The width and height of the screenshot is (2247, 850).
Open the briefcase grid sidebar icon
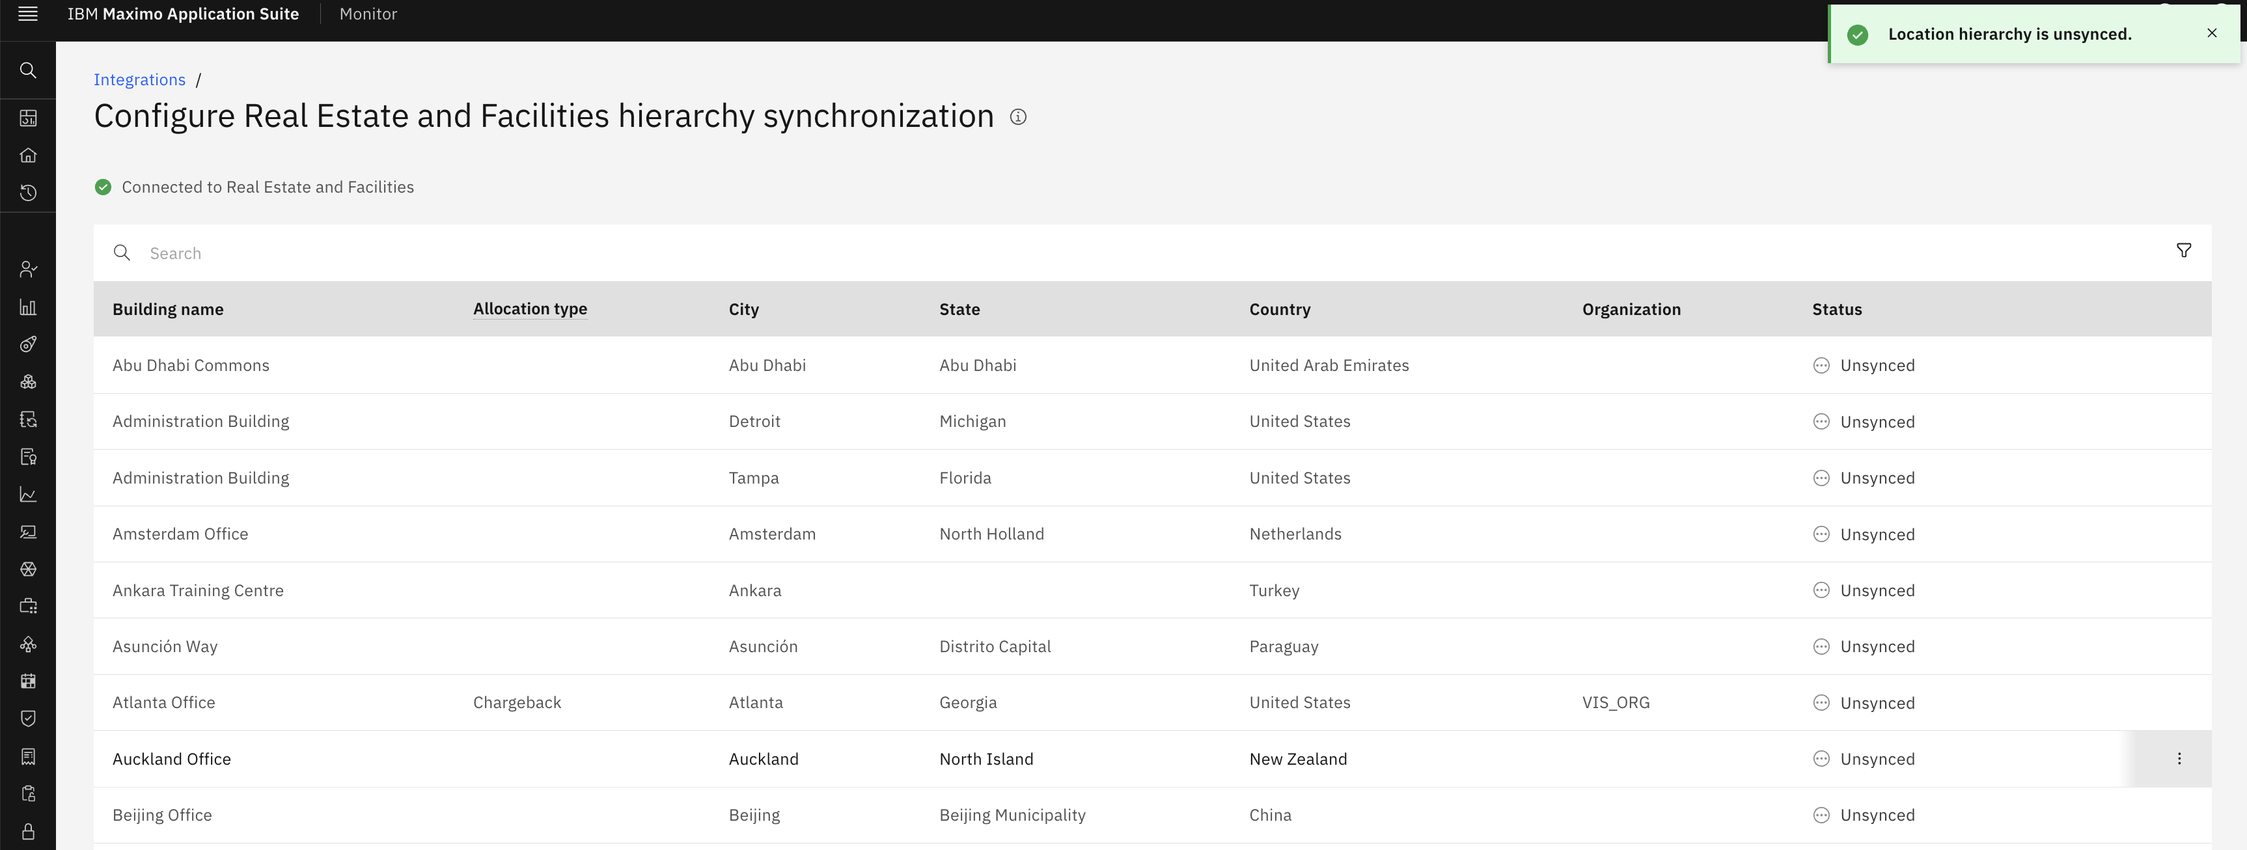point(28,606)
